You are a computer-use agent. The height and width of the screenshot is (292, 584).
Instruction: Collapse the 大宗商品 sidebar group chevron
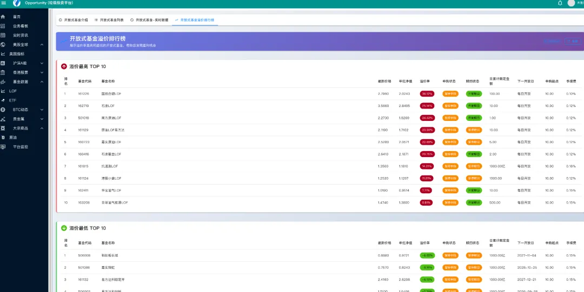point(42,128)
